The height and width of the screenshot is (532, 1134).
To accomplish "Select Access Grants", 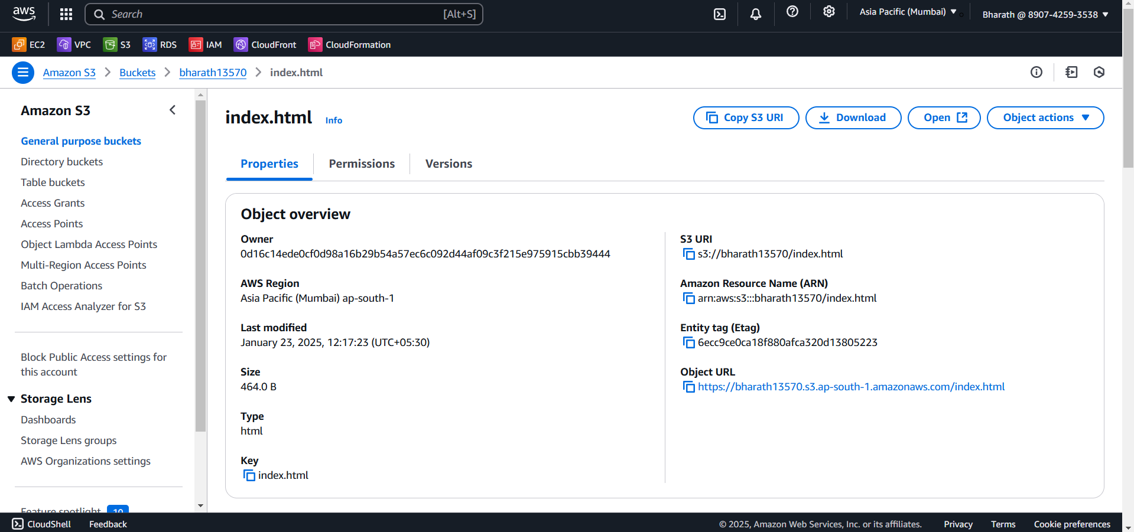I will pyautogui.click(x=53, y=203).
